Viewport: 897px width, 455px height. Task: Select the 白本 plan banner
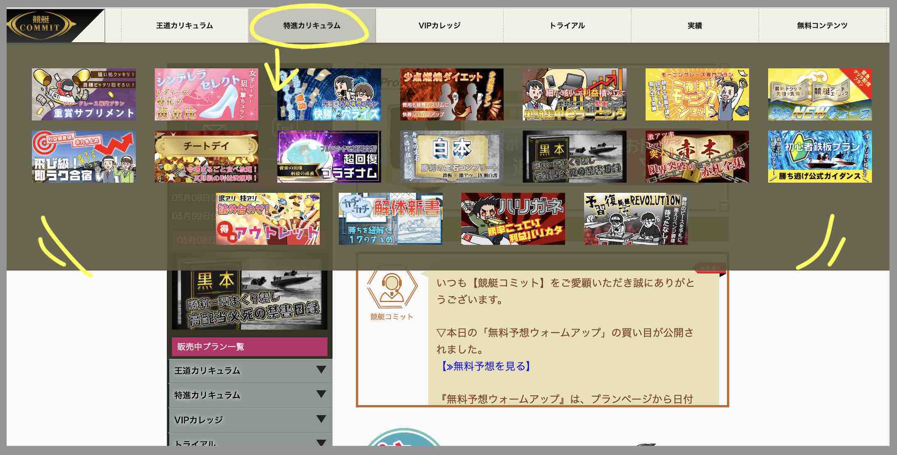coord(453,156)
